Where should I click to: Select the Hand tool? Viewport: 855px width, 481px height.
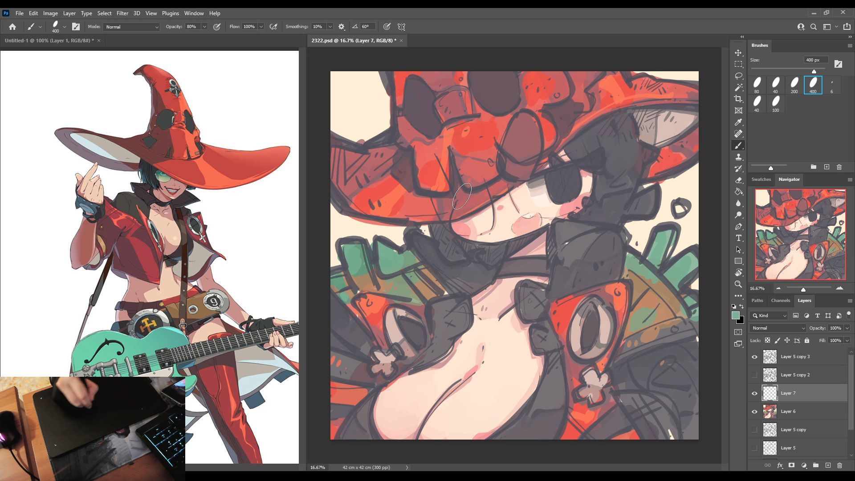[x=738, y=273]
